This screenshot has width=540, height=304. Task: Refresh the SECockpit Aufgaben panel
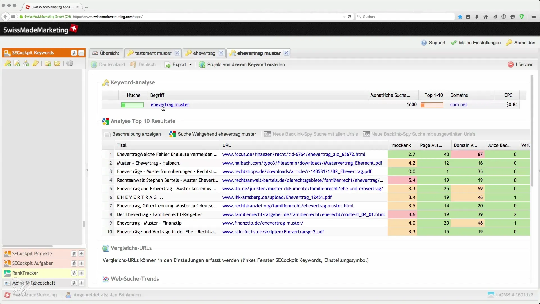tap(74, 263)
